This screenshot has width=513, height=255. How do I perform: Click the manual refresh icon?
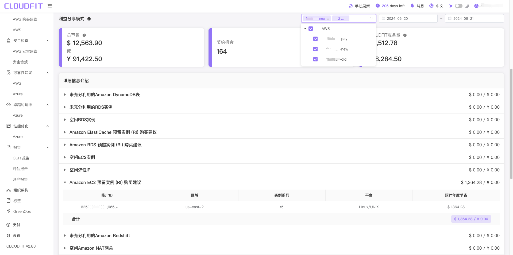[x=351, y=6]
